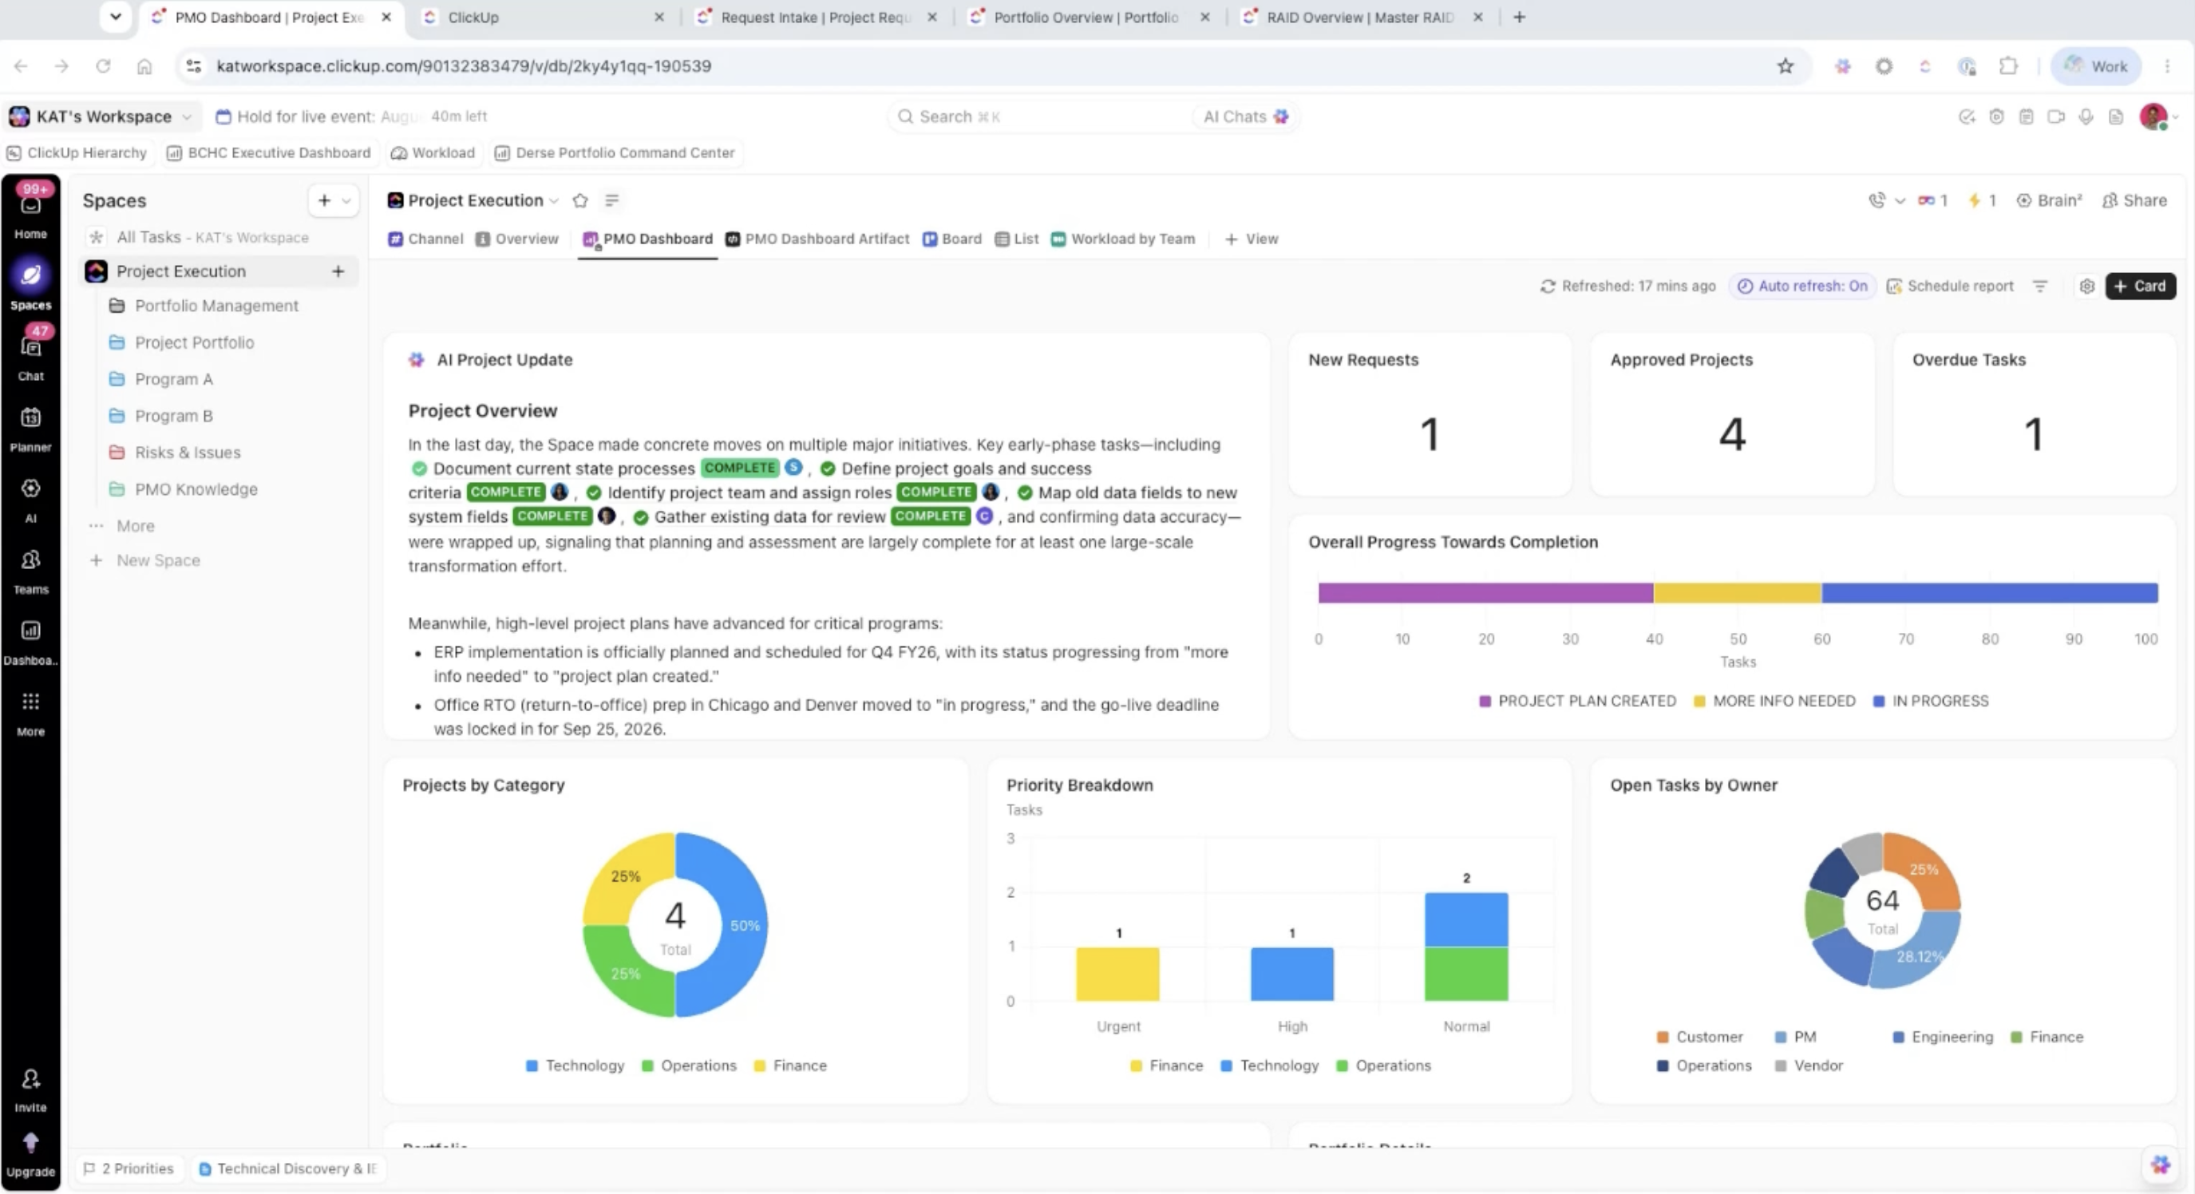Viewport: 2195px width, 1194px height.
Task: Open the Risks & Issues folder
Action: pos(188,453)
